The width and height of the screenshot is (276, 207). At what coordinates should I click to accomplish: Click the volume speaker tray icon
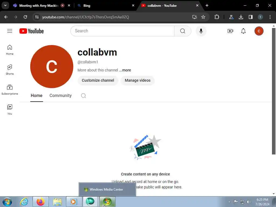click(249, 202)
